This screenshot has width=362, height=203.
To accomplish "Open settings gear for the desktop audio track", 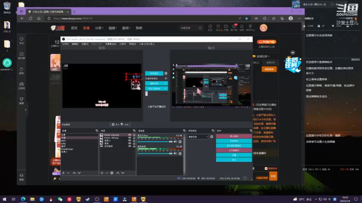I will tap(180, 153).
